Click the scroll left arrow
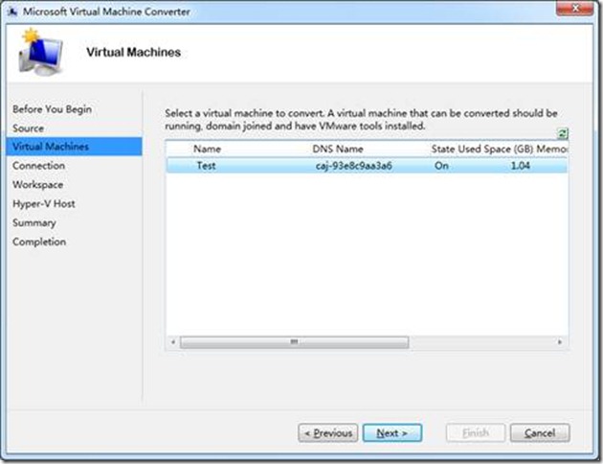Viewport: 603px width, 464px height. tap(173, 342)
